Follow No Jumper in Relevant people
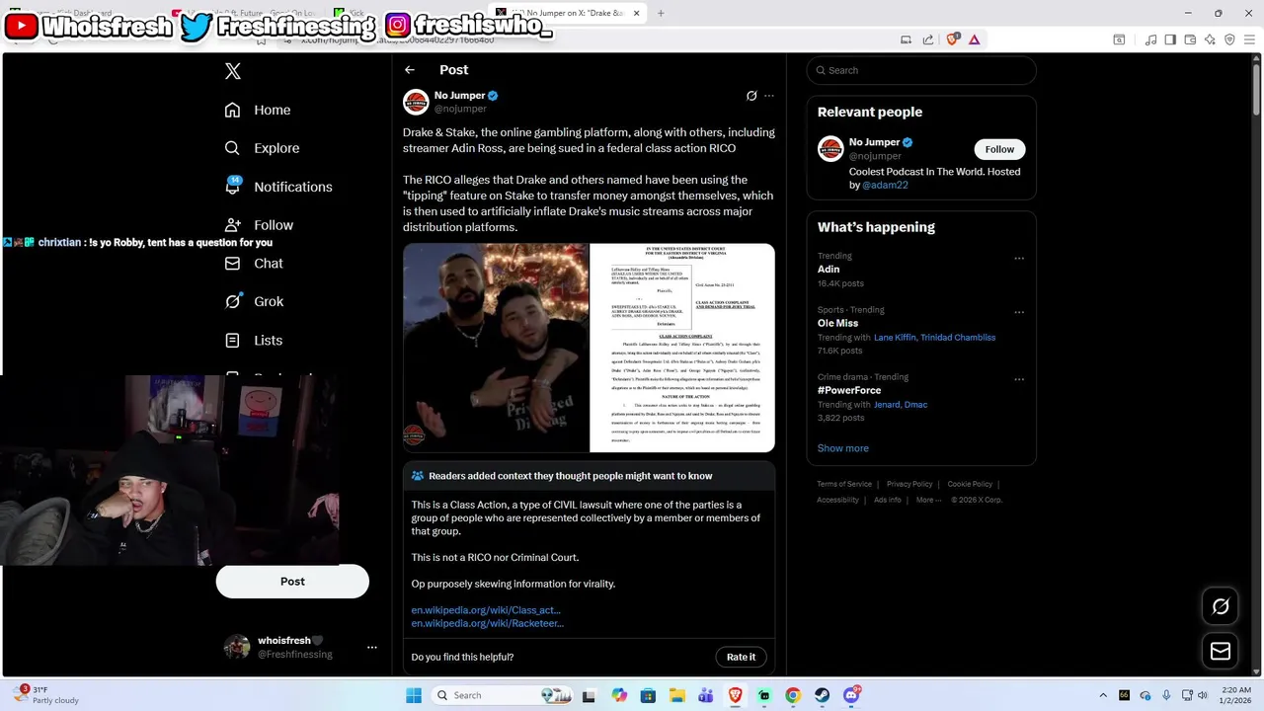This screenshot has height=711, width=1264. (999, 149)
